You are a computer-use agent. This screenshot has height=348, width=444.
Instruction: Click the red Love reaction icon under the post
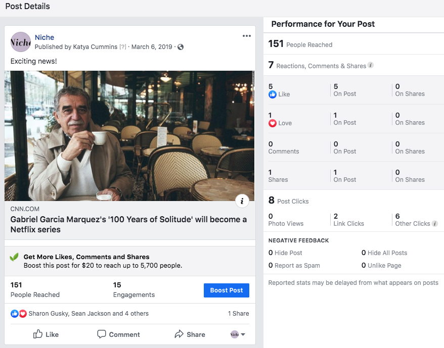point(23,314)
